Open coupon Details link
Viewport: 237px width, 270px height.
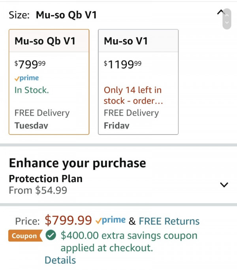click(60, 260)
